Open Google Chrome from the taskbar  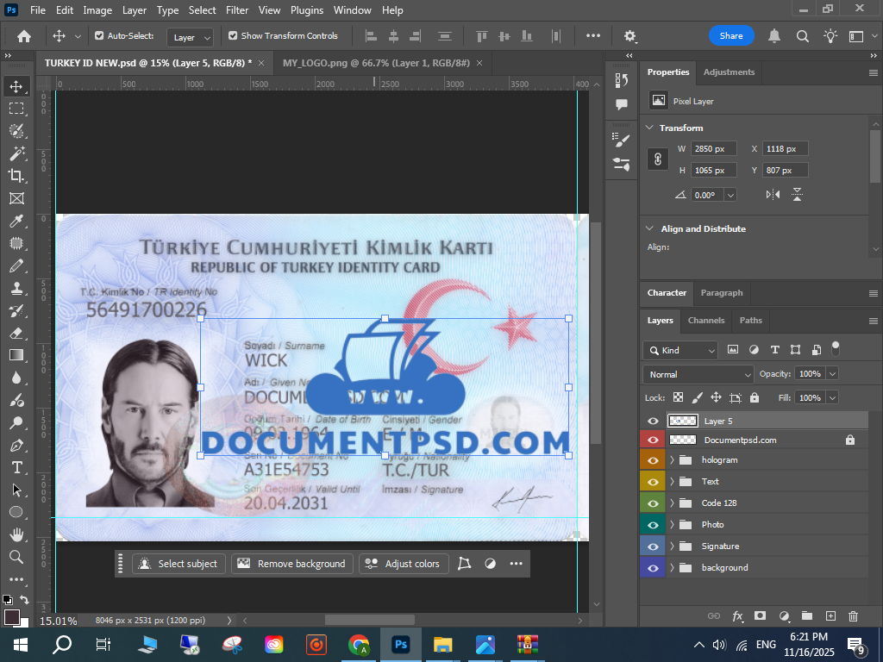click(x=359, y=644)
